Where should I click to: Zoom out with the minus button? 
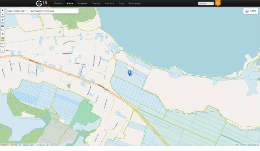pos(3,15)
